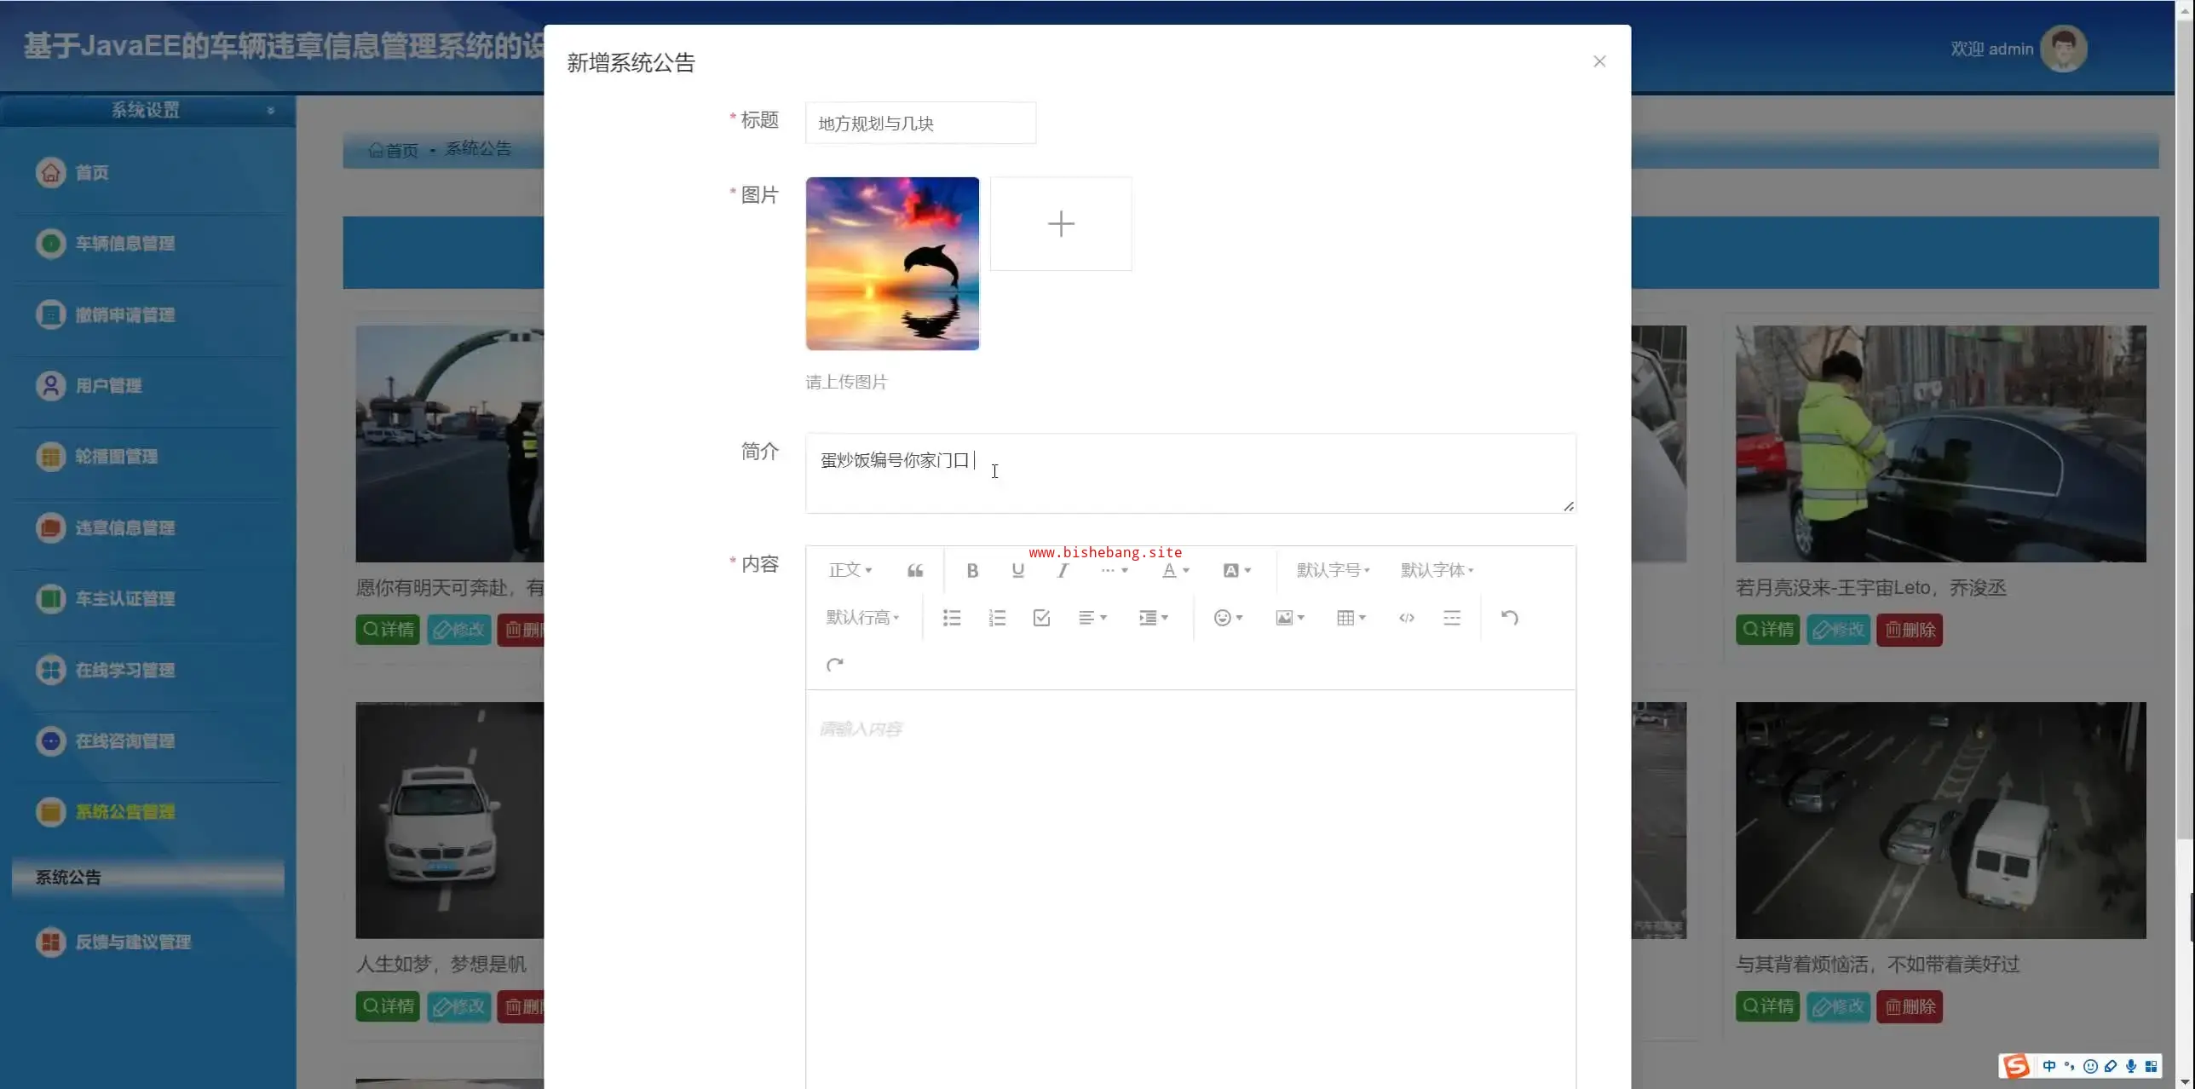Insert a code block using the </> icon
The width and height of the screenshot is (2195, 1089).
pyautogui.click(x=1407, y=618)
